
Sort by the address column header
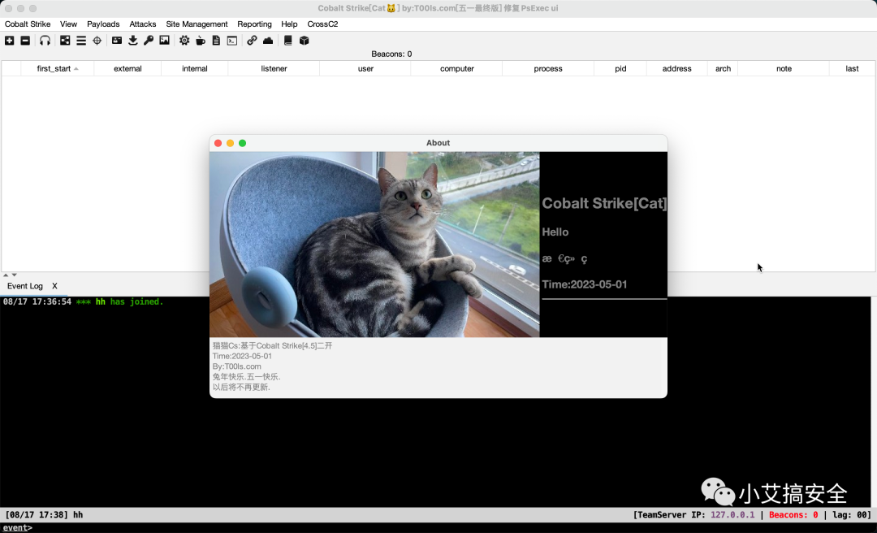tap(676, 68)
